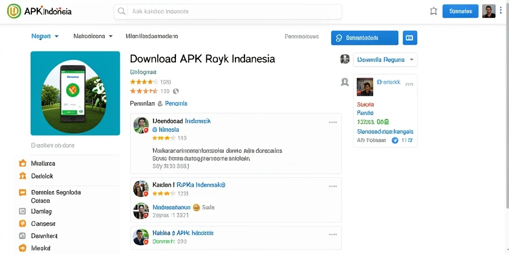Click the blue round badge icon in side card
The image size is (509, 254).
pos(395,140)
